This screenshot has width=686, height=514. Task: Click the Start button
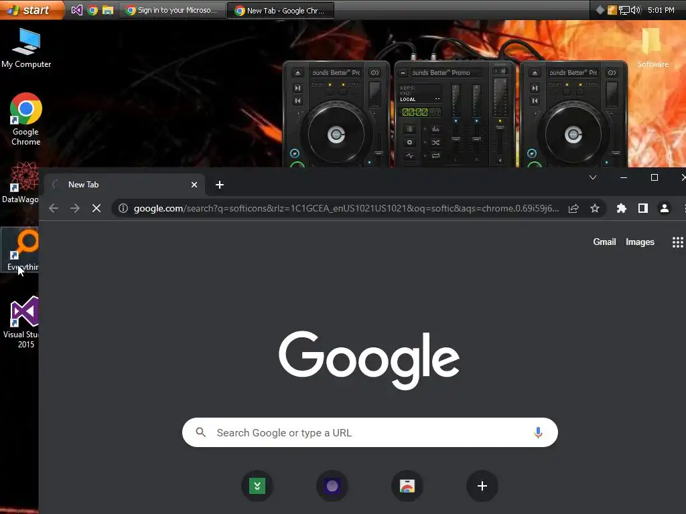click(x=31, y=9)
